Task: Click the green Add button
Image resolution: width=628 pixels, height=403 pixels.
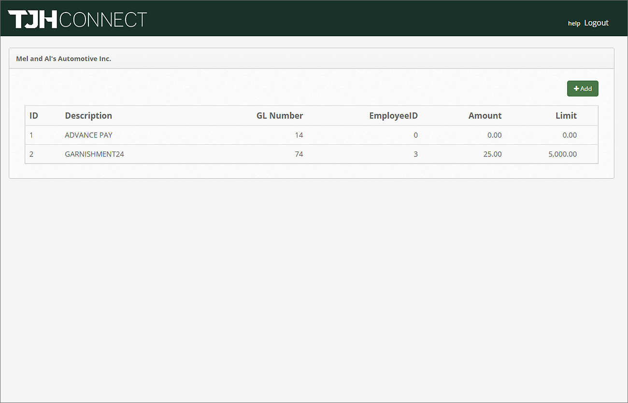Action: coord(583,88)
